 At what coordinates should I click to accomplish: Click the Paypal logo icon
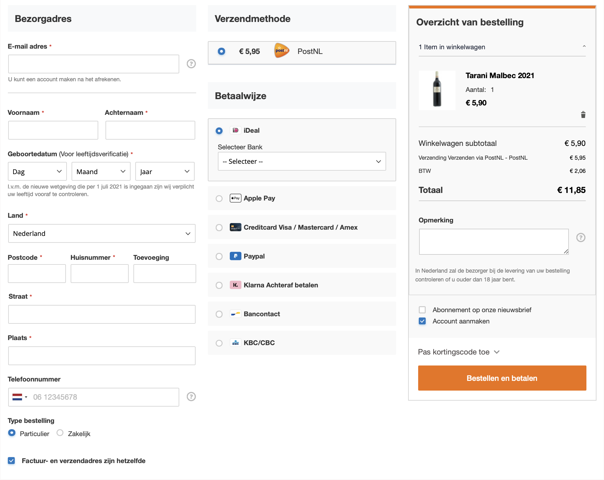pyautogui.click(x=235, y=256)
